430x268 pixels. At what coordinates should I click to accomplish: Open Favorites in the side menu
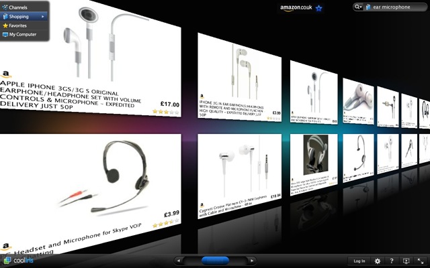[24, 25]
